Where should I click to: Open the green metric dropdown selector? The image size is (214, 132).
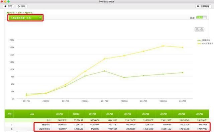(25, 18)
